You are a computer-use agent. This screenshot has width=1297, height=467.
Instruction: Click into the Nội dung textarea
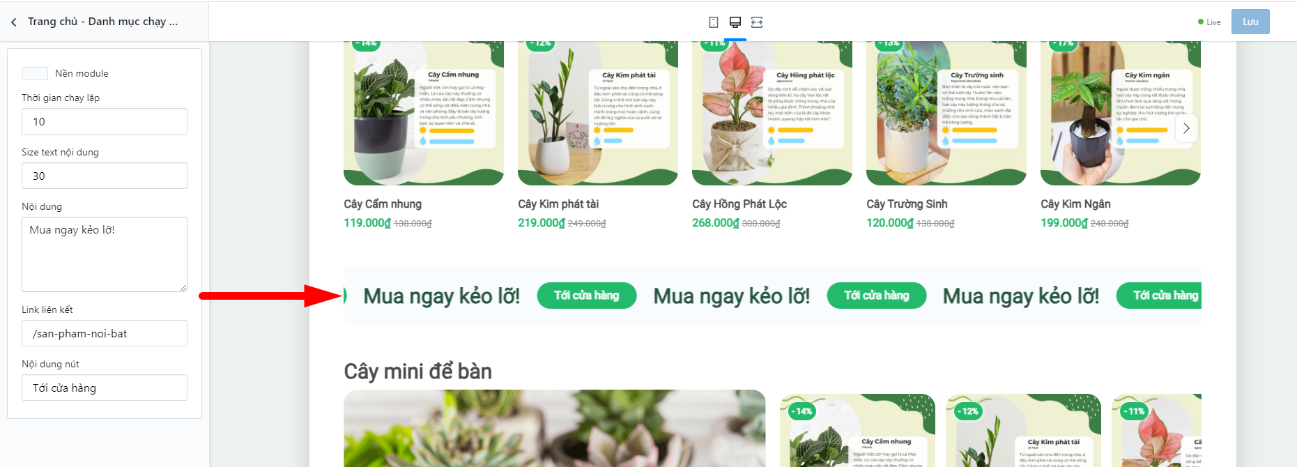(x=105, y=254)
